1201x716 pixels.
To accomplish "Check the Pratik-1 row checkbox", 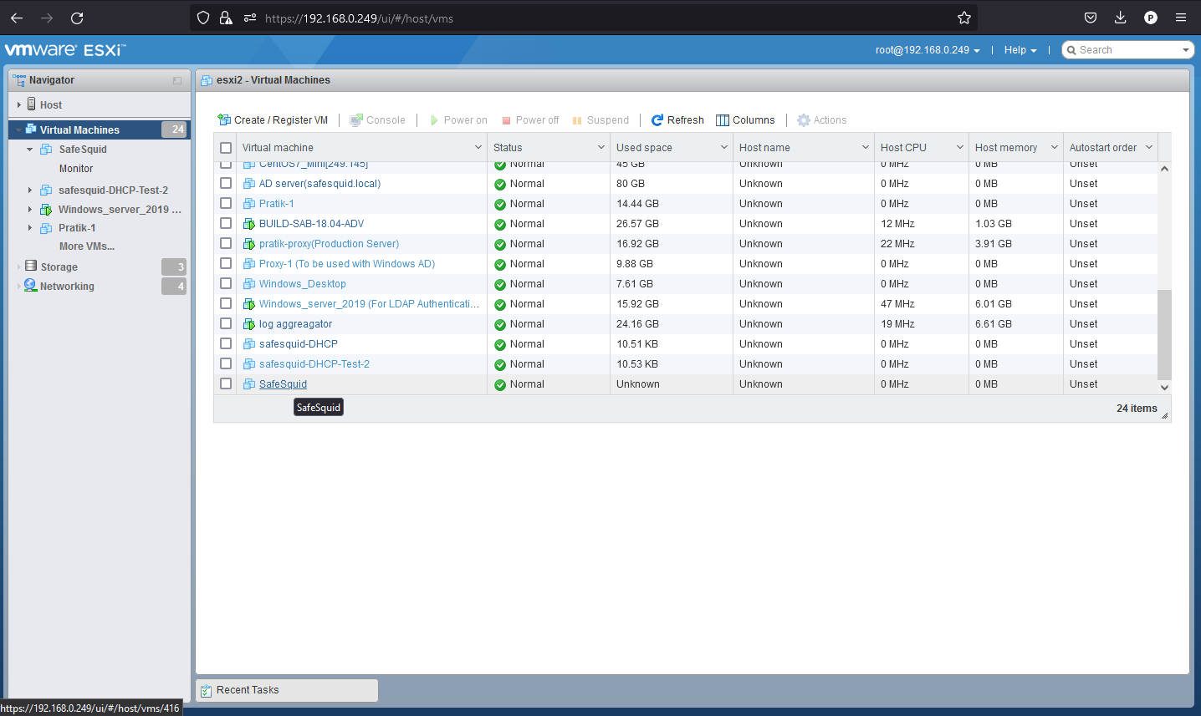I will pos(226,203).
